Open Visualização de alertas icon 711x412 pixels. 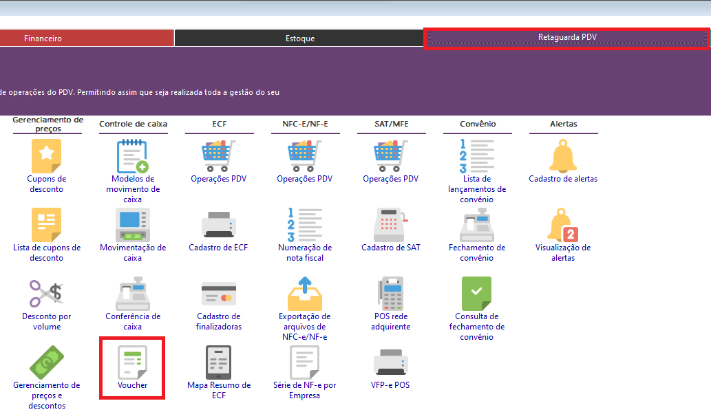coord(562,225)
